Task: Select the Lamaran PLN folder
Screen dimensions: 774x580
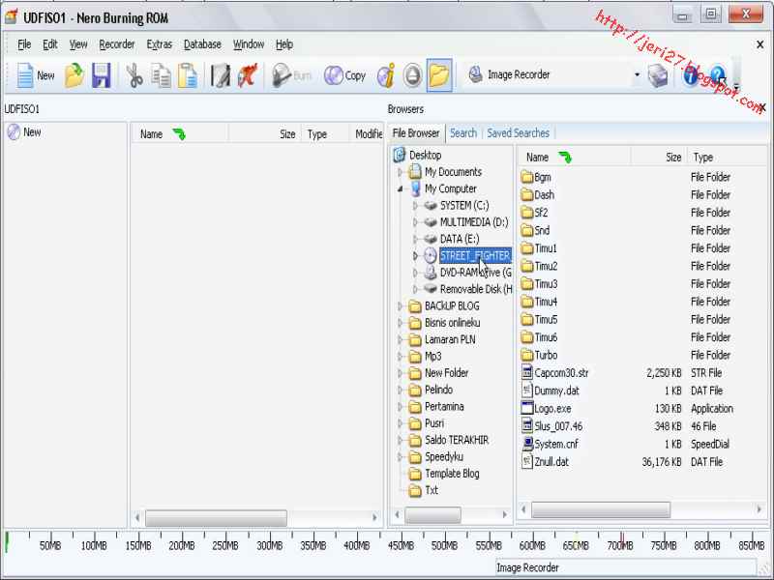Action: click(x=450, y=340)
